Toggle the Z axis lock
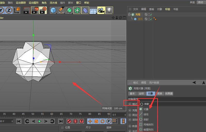206x132 pixels. tap(9, 10)
